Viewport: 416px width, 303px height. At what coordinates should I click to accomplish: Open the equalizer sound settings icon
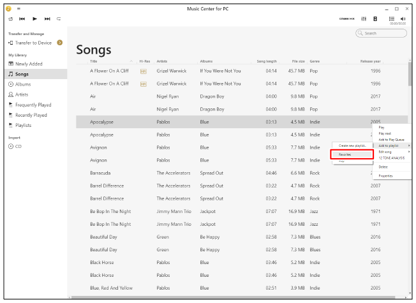click(x=364, y=18)
